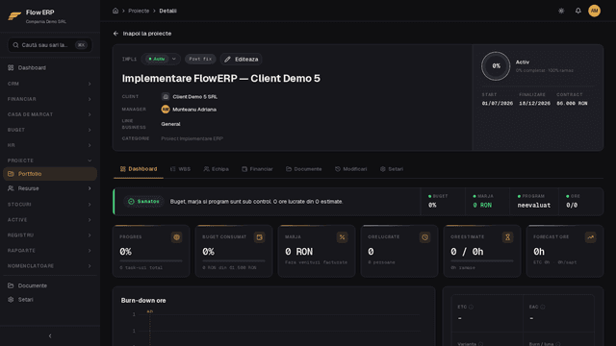Click the Marja card percent icon
Viewport: 616px width, 346px height.
[x=342, y=237]
